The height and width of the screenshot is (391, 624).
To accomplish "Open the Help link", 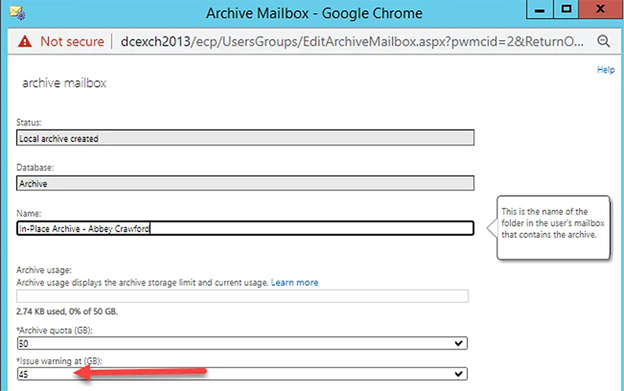I will [606, 69].
